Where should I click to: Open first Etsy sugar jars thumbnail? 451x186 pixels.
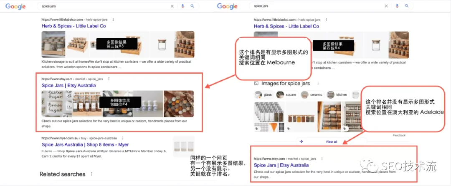[56, 104]
